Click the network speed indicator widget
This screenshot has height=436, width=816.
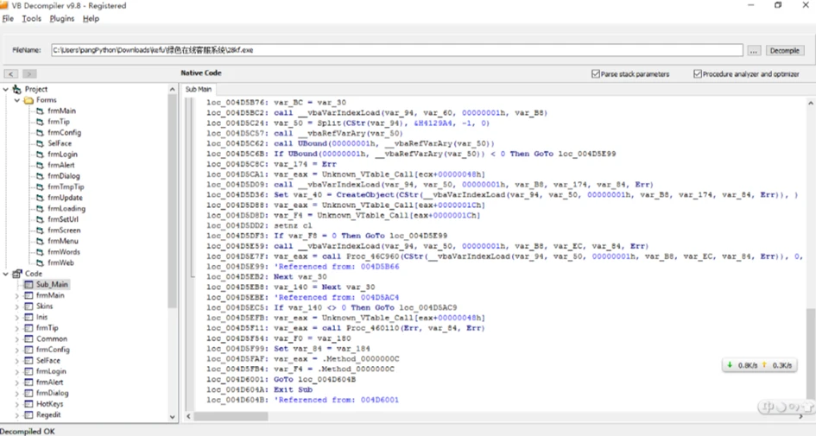pos(759,365)
